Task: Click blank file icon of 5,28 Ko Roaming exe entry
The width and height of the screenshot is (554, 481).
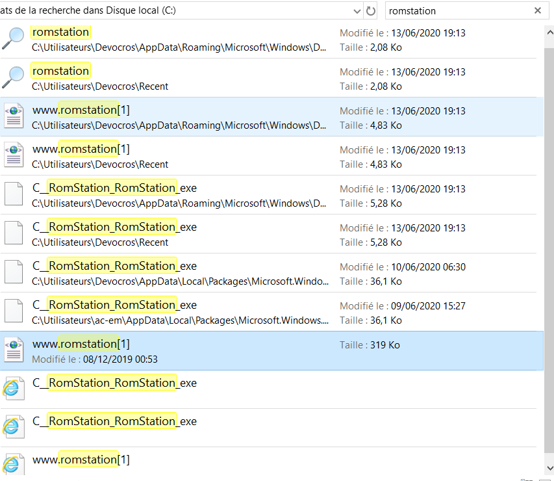Action: (14, 194)
